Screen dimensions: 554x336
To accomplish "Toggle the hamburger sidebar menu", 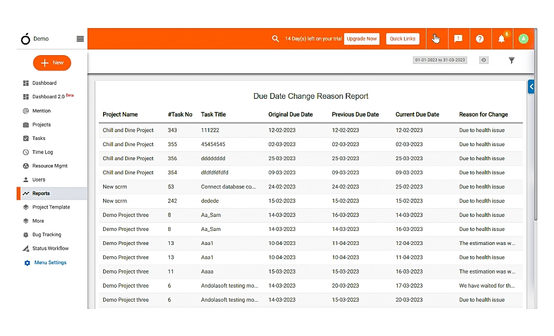I will click(80, 38).
